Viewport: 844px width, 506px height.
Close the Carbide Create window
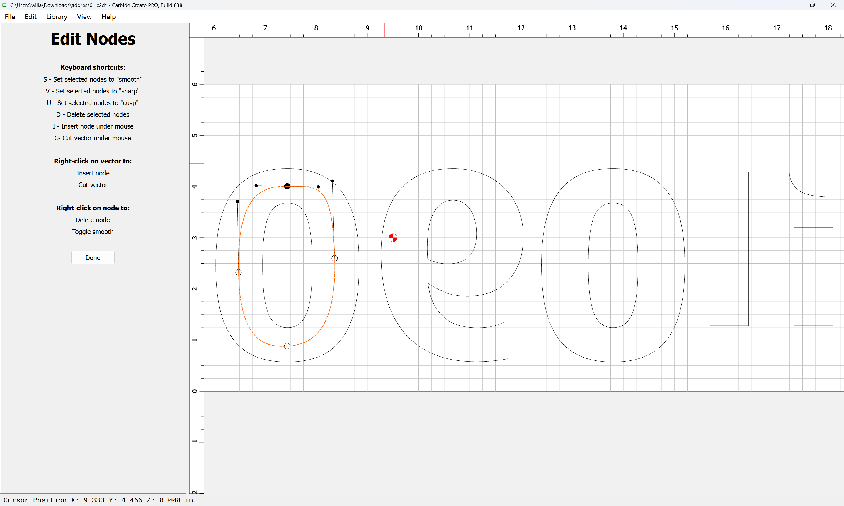833,5
